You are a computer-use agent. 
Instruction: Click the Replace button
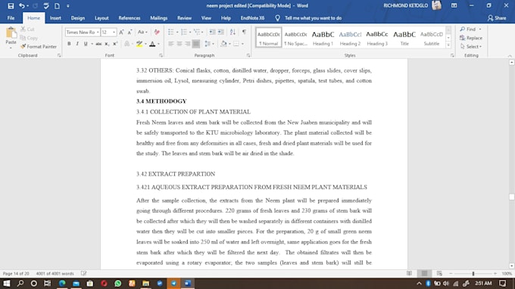pyautogui.click(x=471, y=38)
